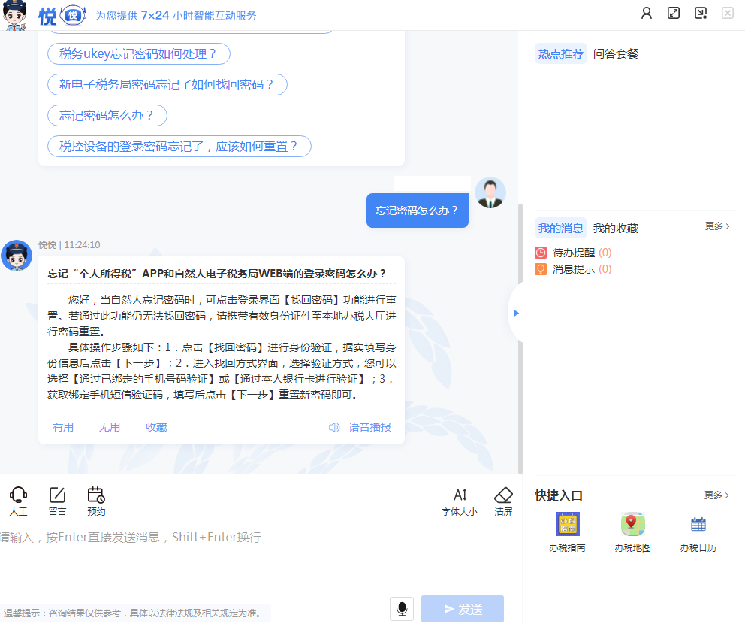Click suggestion 忘记密码怎么办？ pill
745x624 pixels.
[x=107, y=116]
